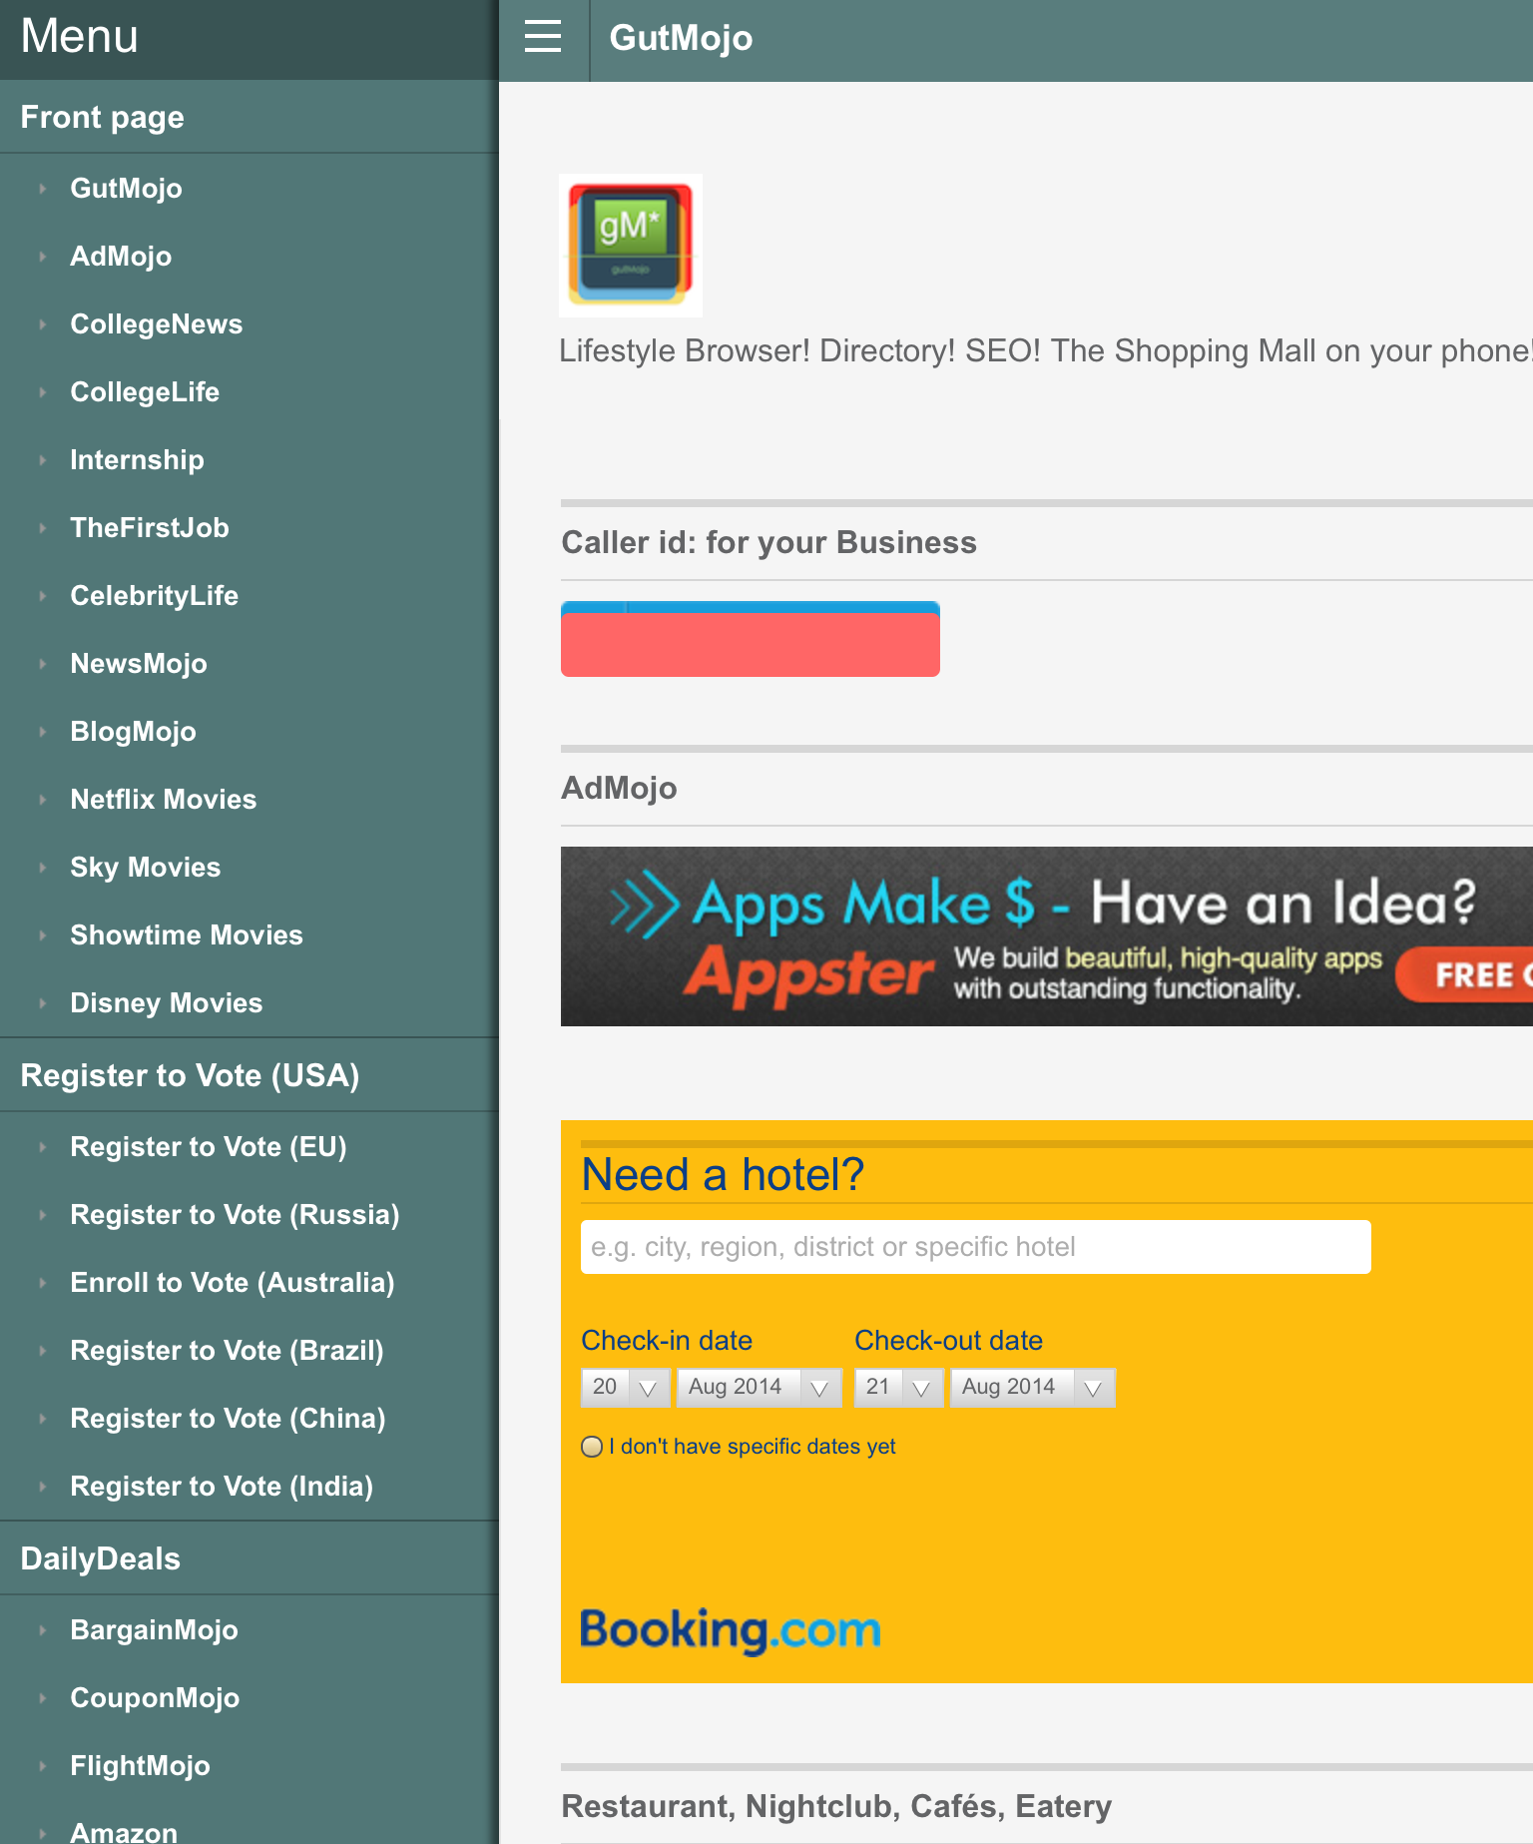Select Register to Vote (India)
Image resolution: width=1533 pixels, height=1844 pixels.
tap(222, 1487)
